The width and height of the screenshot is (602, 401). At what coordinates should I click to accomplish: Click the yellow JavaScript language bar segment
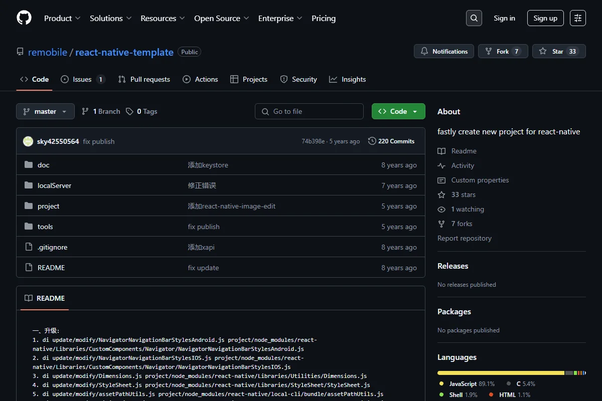coord(501,373)
